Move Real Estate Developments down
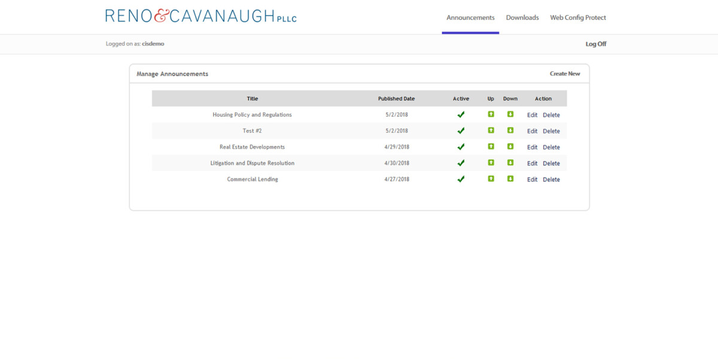This screenshot has width=718, height=359. click(x=510, y=147)
